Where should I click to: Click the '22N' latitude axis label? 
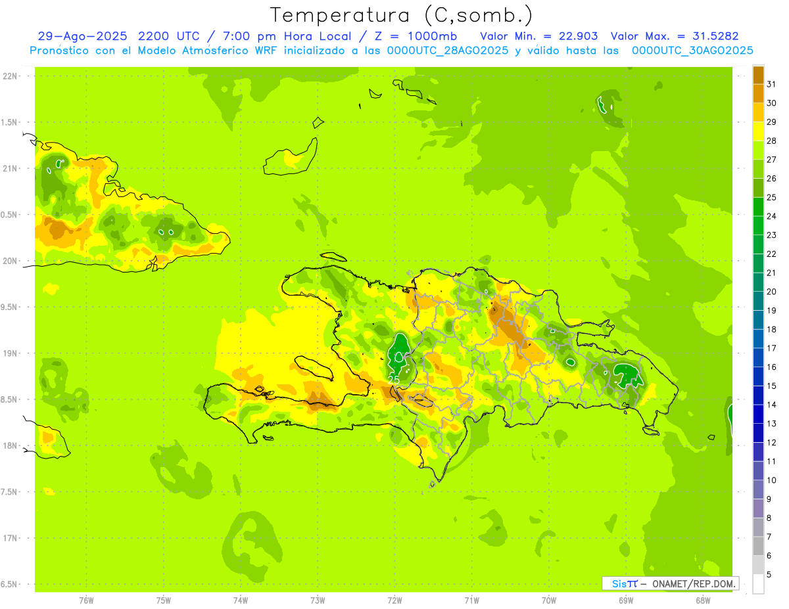(9, 76)
